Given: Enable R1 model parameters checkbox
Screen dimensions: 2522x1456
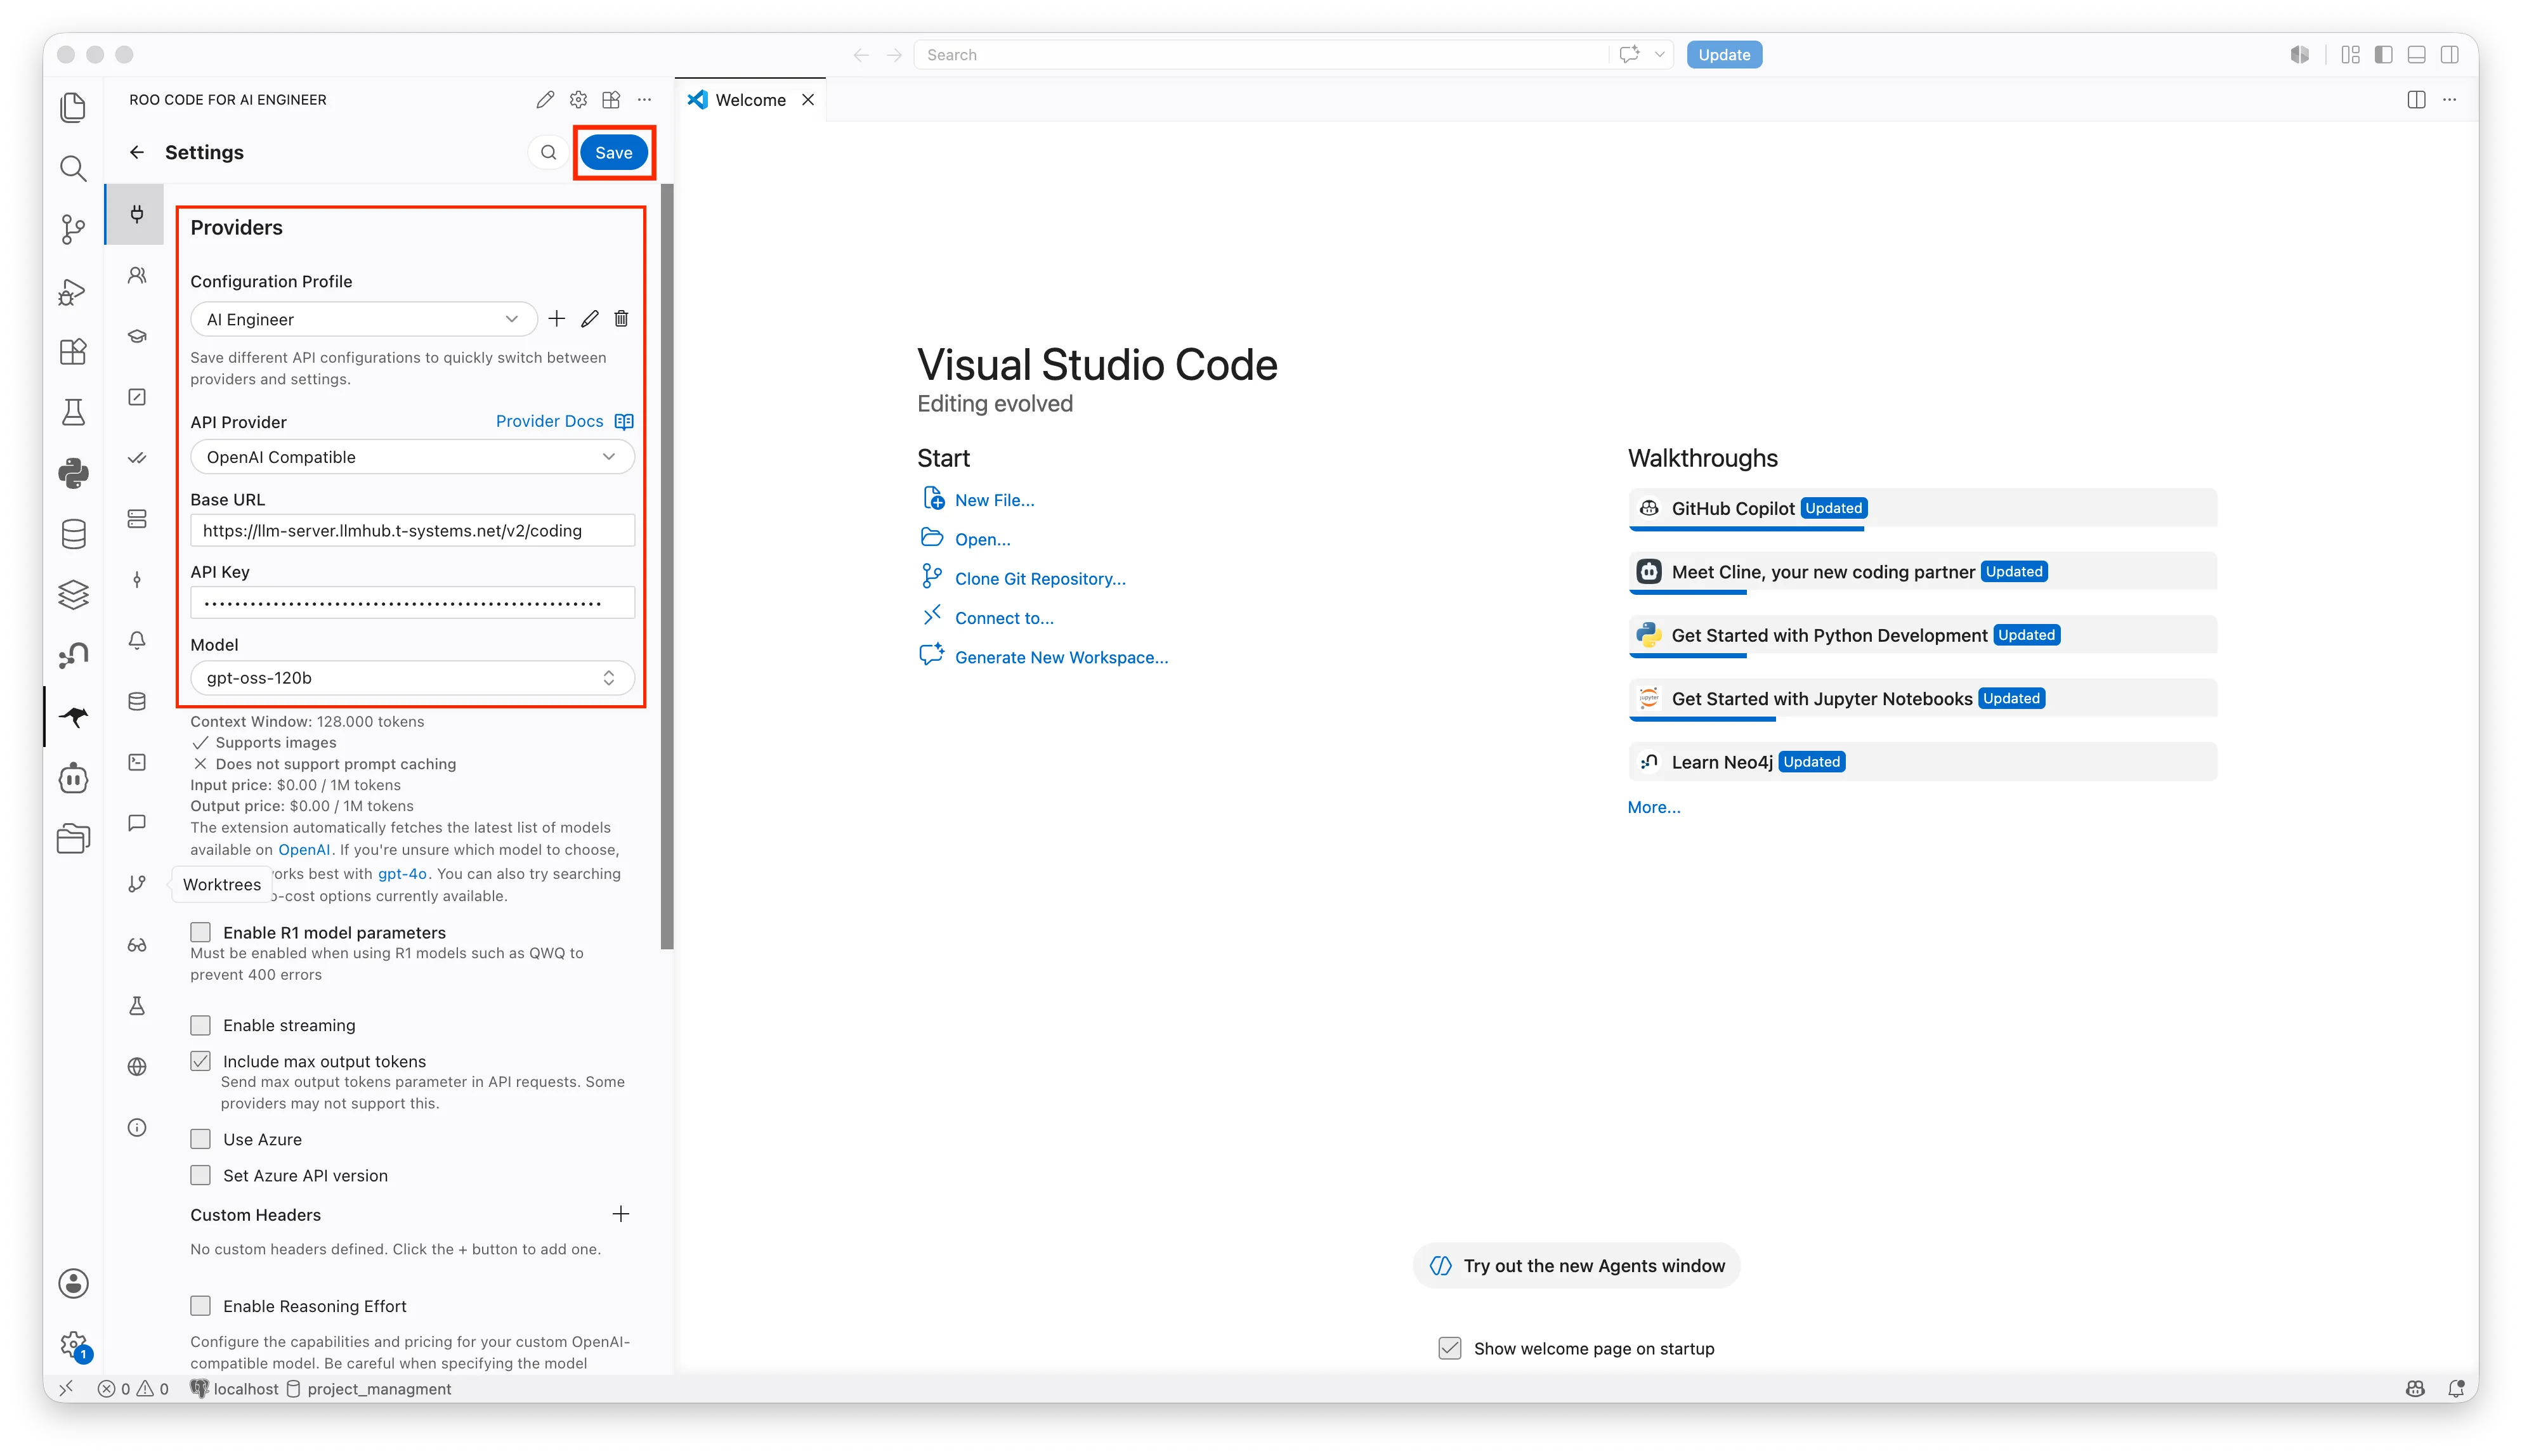Looking at the screenshot, I should point(201,932).
